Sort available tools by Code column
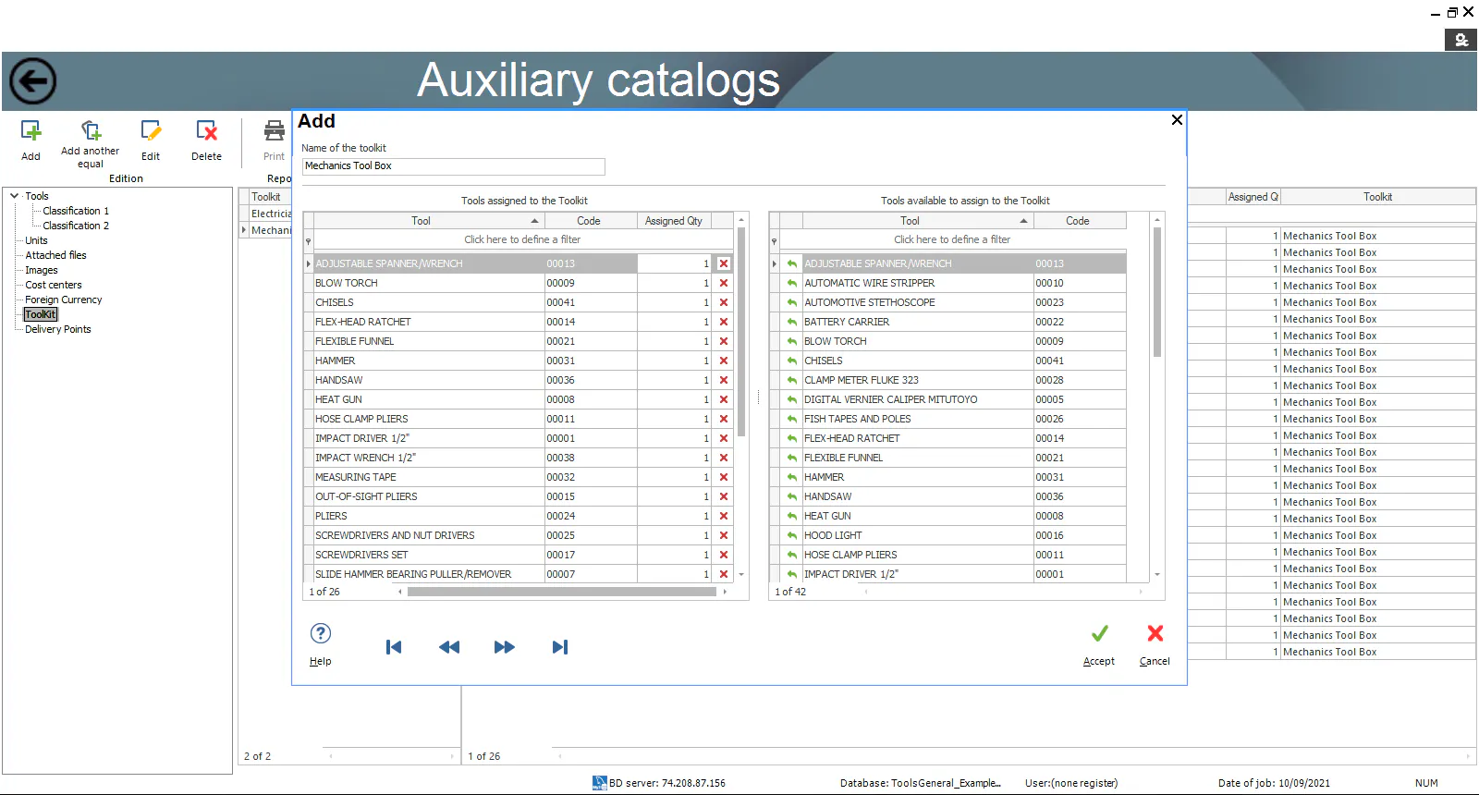Screen dimensions: 1479x795 [x=1079, y=221]
